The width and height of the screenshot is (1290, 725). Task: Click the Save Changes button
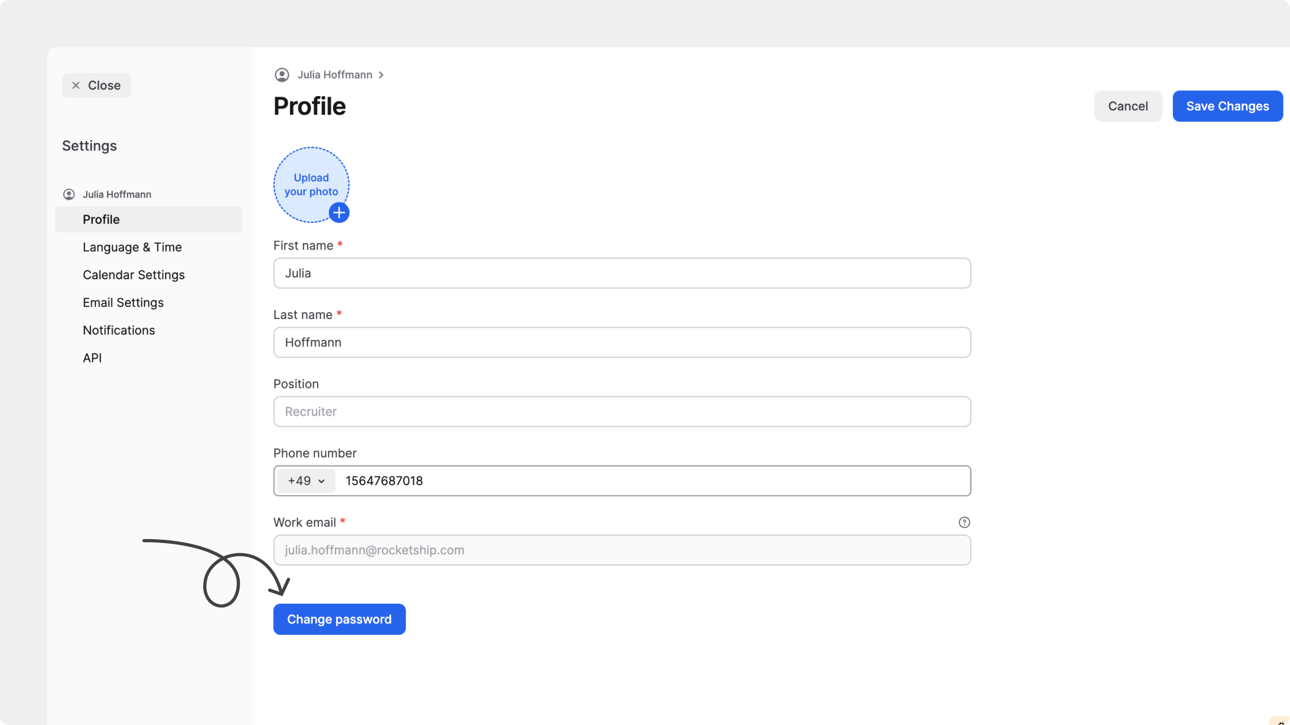pos(1227,106)
